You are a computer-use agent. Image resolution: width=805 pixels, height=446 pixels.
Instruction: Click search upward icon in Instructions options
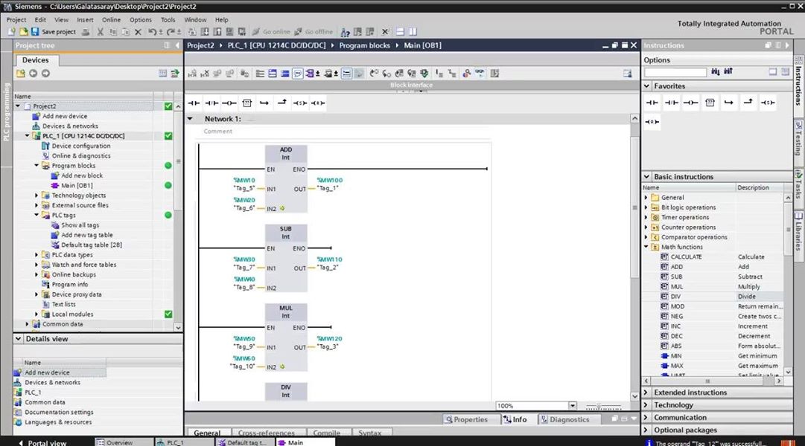(x=728, y=72)
